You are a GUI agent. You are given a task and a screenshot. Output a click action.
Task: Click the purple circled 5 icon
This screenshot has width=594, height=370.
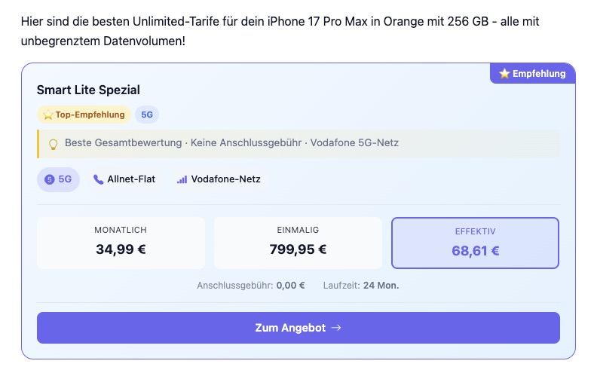(50, 179)
